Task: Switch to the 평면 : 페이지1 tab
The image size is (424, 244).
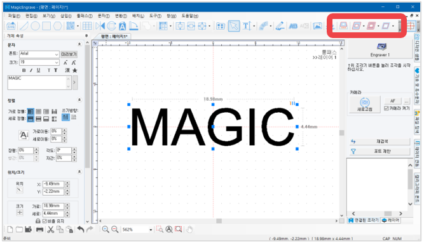Action: tap(114, 36)
